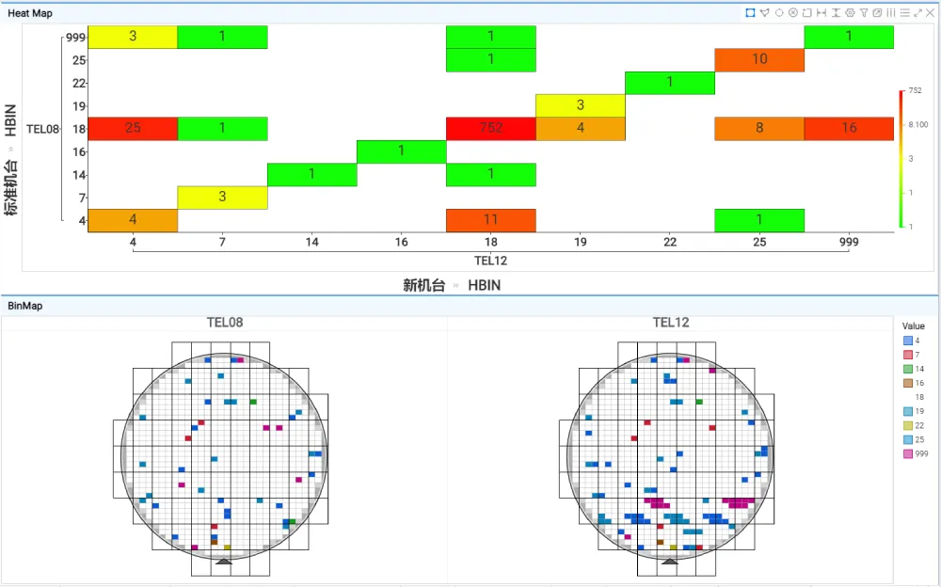Click the cell with value 25
Viewport: 941px width, 587px height.
point(133,129)
